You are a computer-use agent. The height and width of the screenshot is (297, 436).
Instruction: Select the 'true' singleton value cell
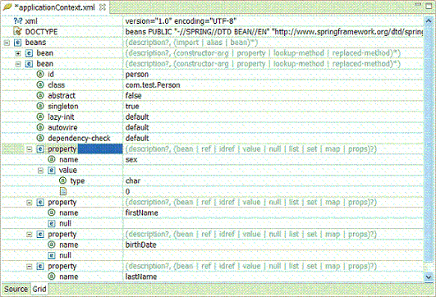pyautogui.click(x=273, y=107)
